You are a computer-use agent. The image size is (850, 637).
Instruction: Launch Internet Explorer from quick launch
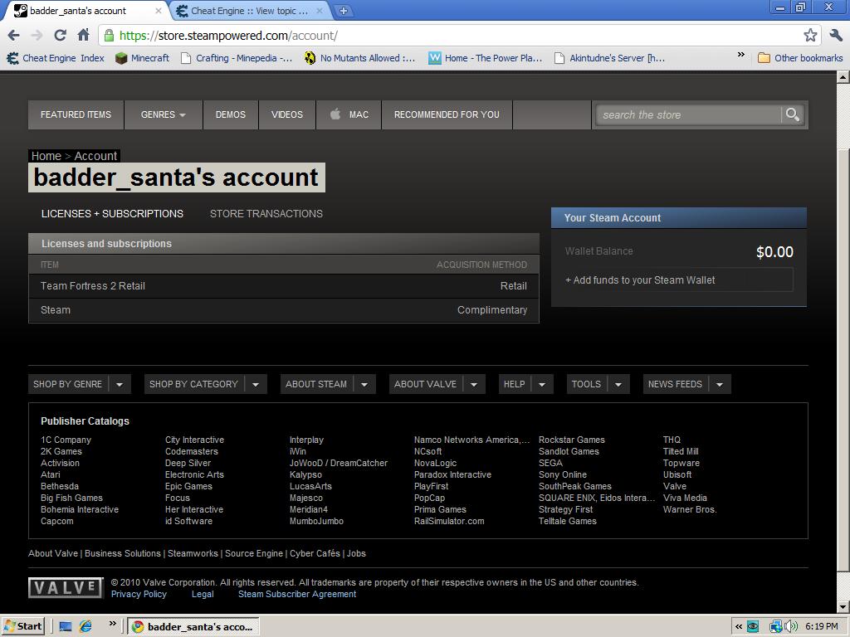point(85,627)
